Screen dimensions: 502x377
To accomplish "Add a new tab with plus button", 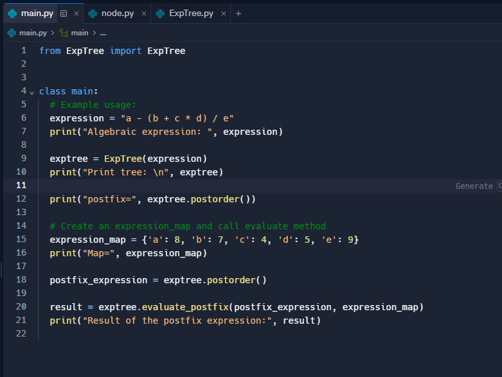I will (x=238, y=13).
